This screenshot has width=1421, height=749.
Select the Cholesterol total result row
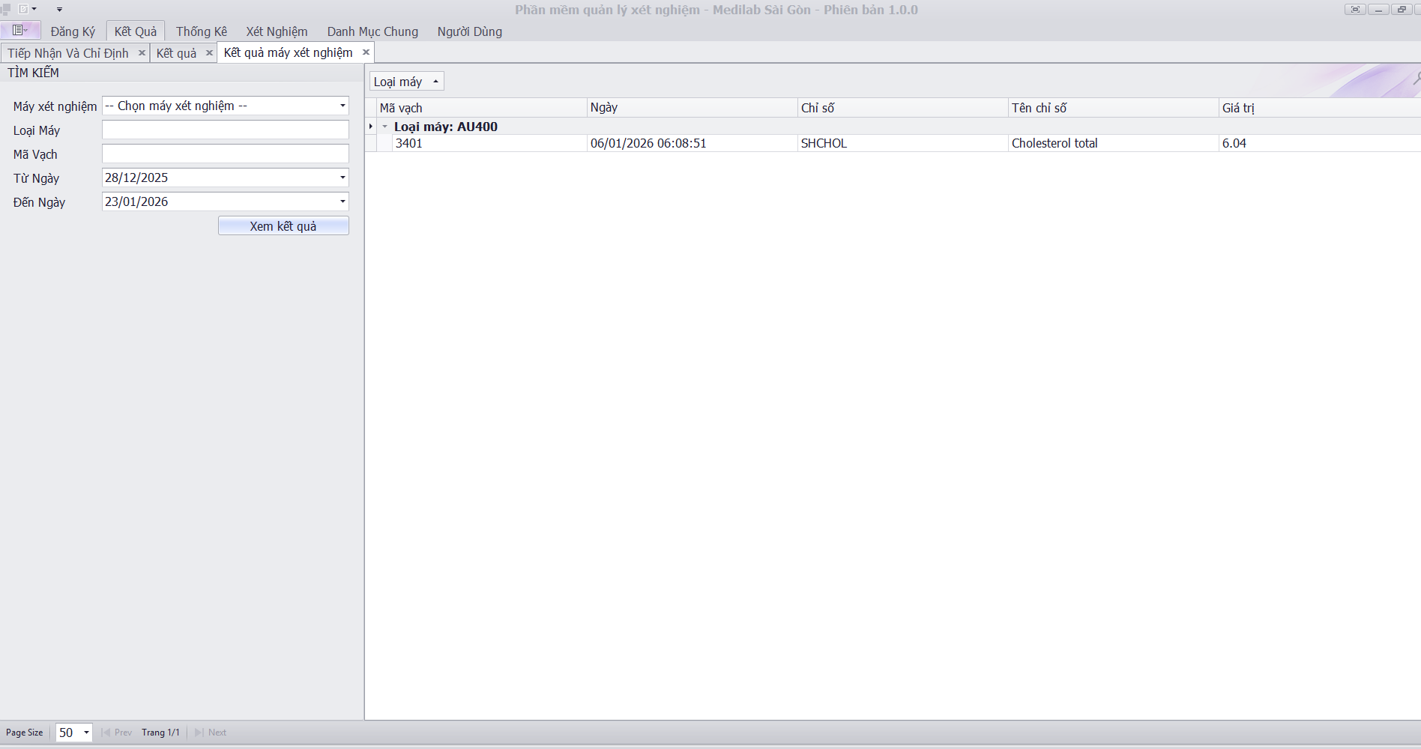(1054, 143)
